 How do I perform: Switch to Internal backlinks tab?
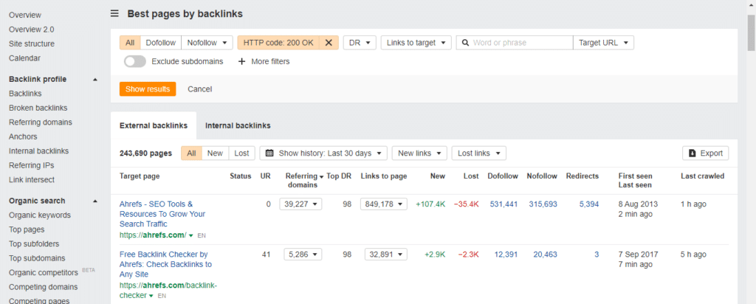coord(238,125)
